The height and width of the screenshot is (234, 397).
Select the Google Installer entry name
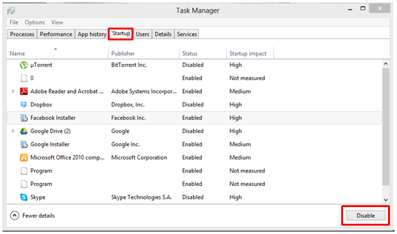[x=50, y=144]
